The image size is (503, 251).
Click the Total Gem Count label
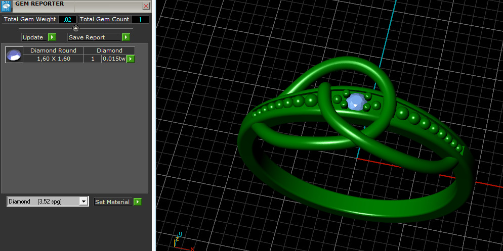105,20
